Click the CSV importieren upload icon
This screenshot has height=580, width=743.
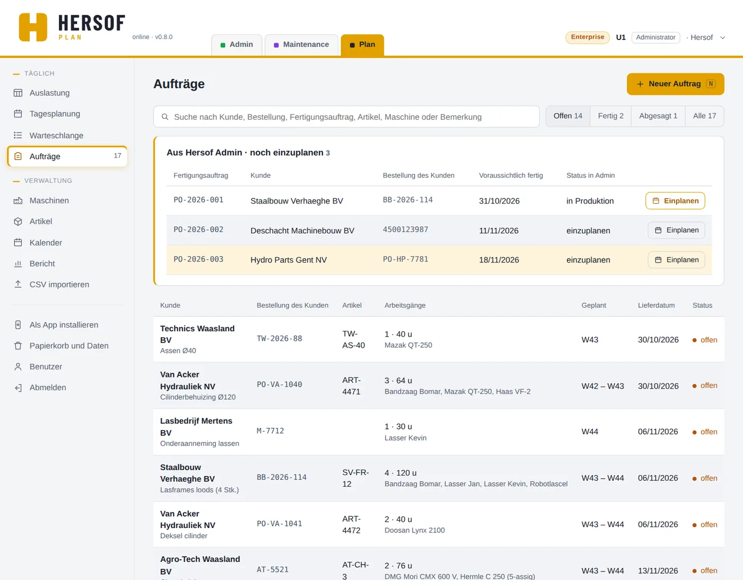pos(18,284)
